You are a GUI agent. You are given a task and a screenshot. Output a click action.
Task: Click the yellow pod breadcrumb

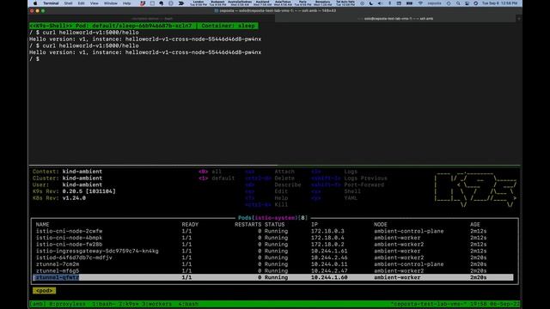44,291
